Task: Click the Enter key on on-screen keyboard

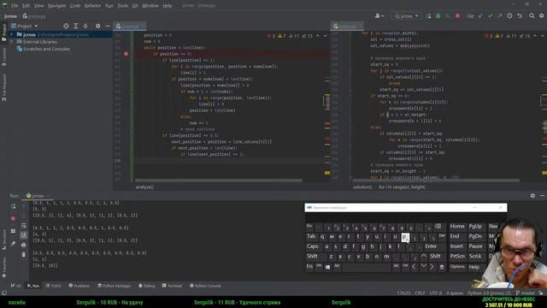Action: click(x=431, y=246)
